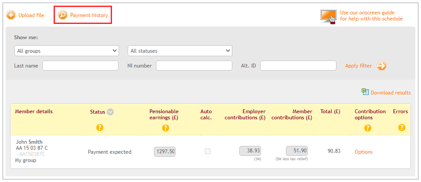Click the help icon under Contribution options
Image resolution: width=421 pixels, height=182 pixels.
[x=367, y=128]
